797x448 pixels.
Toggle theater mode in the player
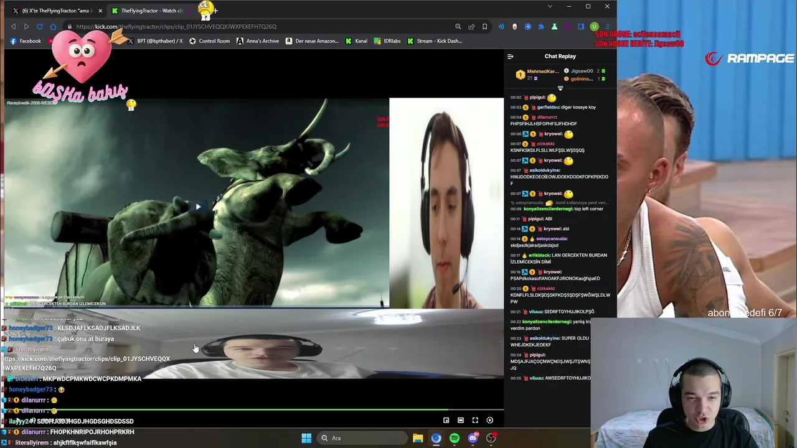click(x=460, y=421)
